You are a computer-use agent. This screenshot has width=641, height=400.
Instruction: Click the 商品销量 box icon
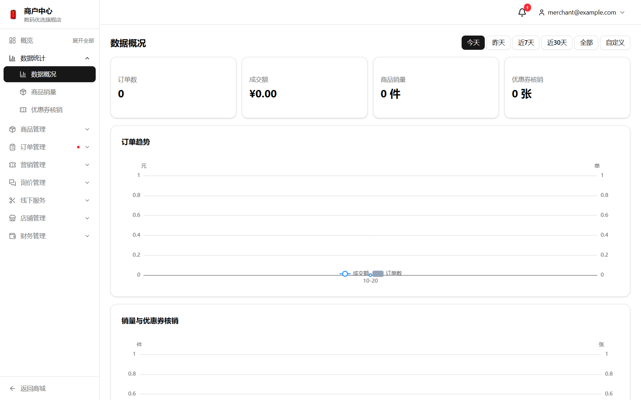[23, 92]
